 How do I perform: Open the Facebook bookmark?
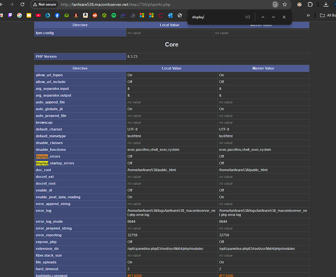tap(57, 15)
